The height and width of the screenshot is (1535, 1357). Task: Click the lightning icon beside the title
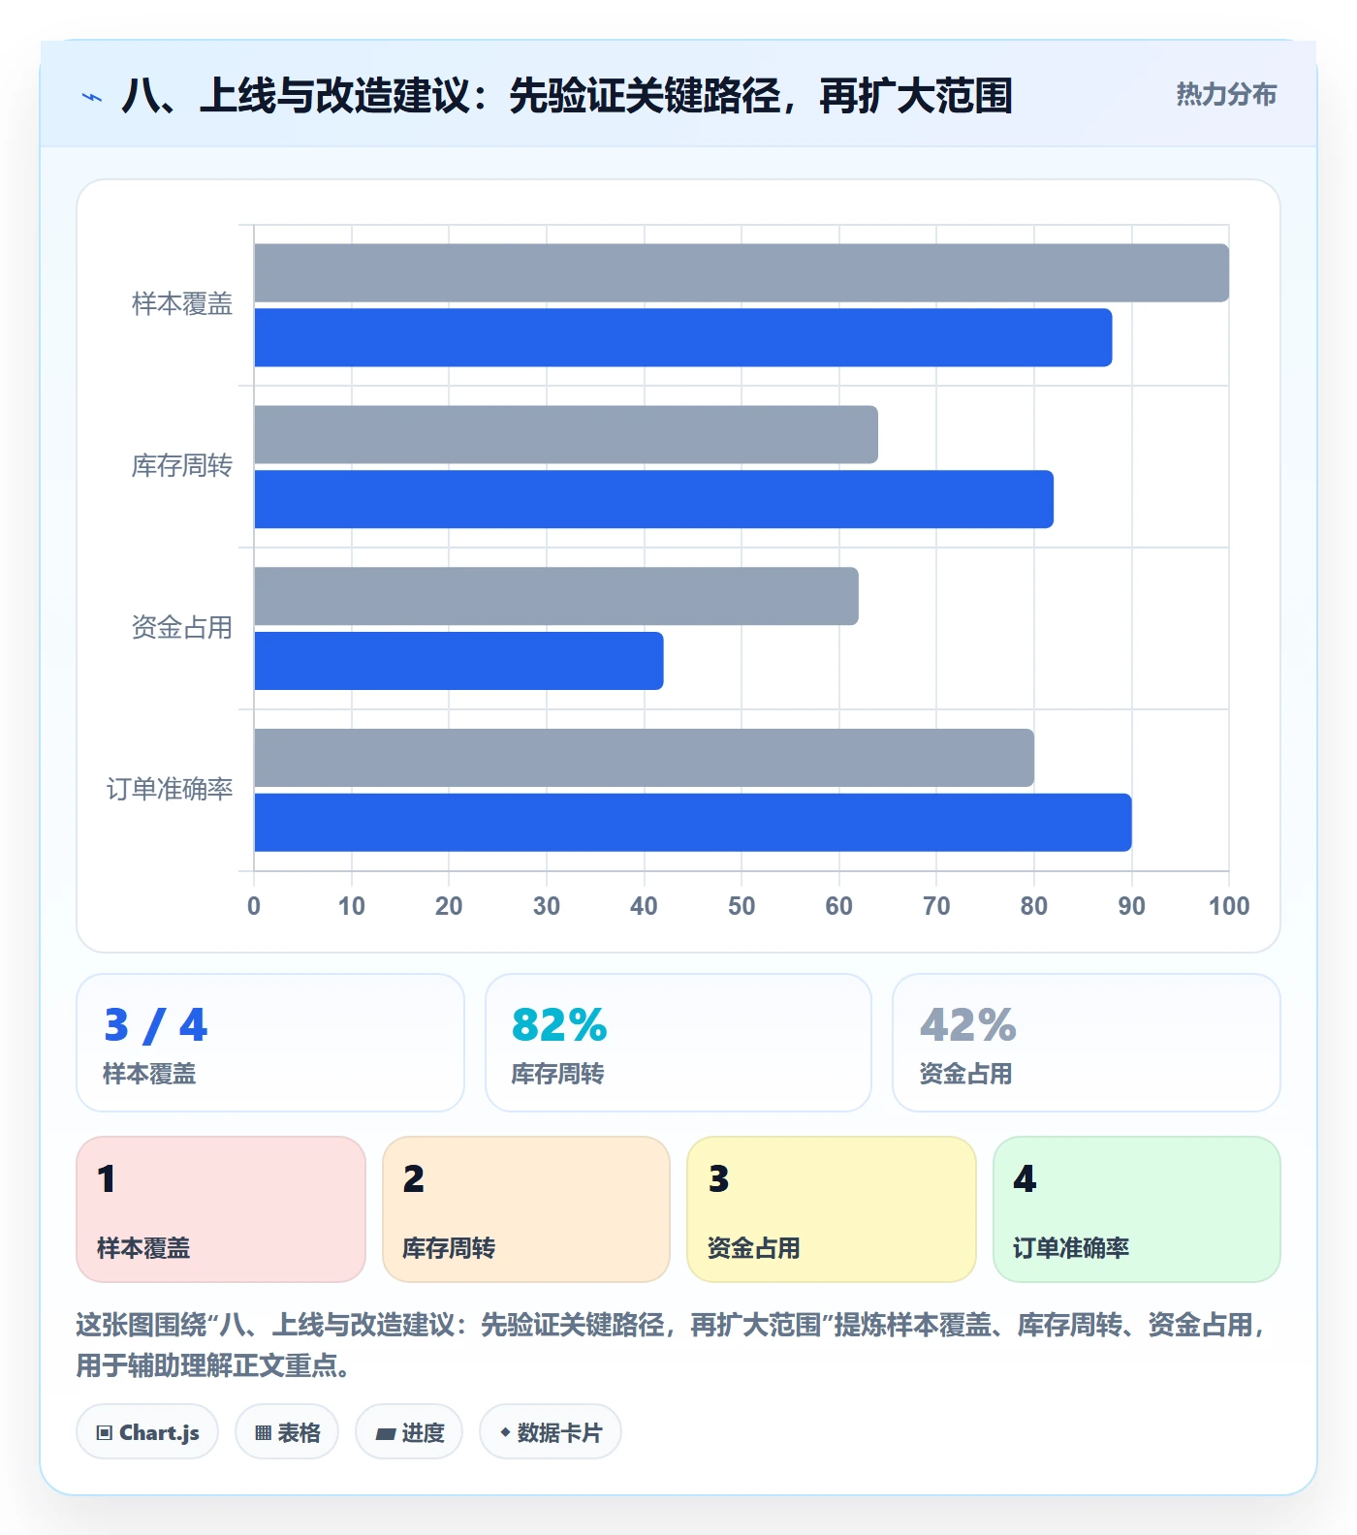pos(92,97)
